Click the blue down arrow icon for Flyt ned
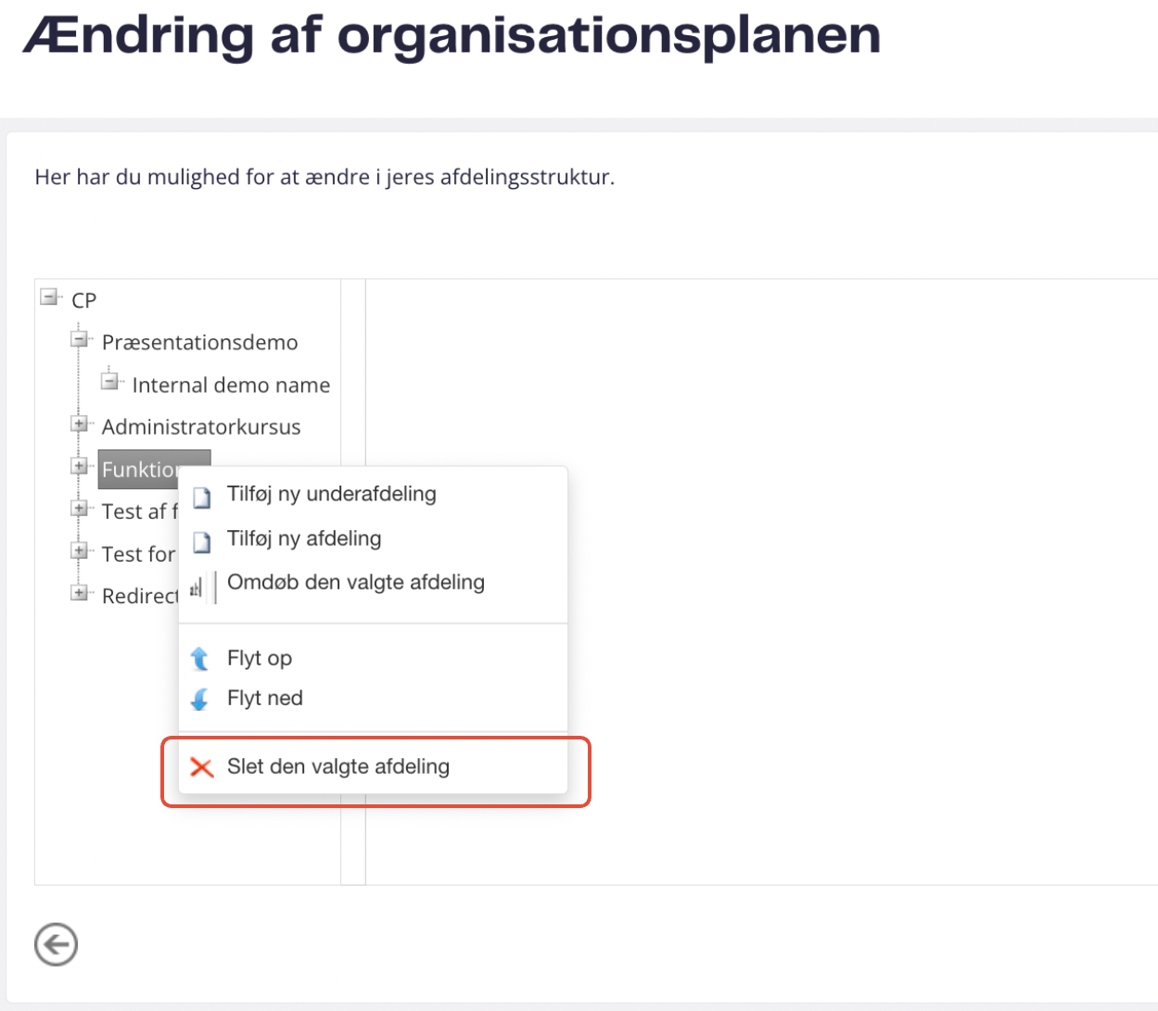The image size is (1158, 1011). 199,699
